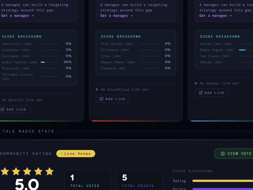Open Get a manager link in Spotify card
Image resolution: width=253 pixels, height=190 pixels.
pyautogui.click(x=17, y=16)
